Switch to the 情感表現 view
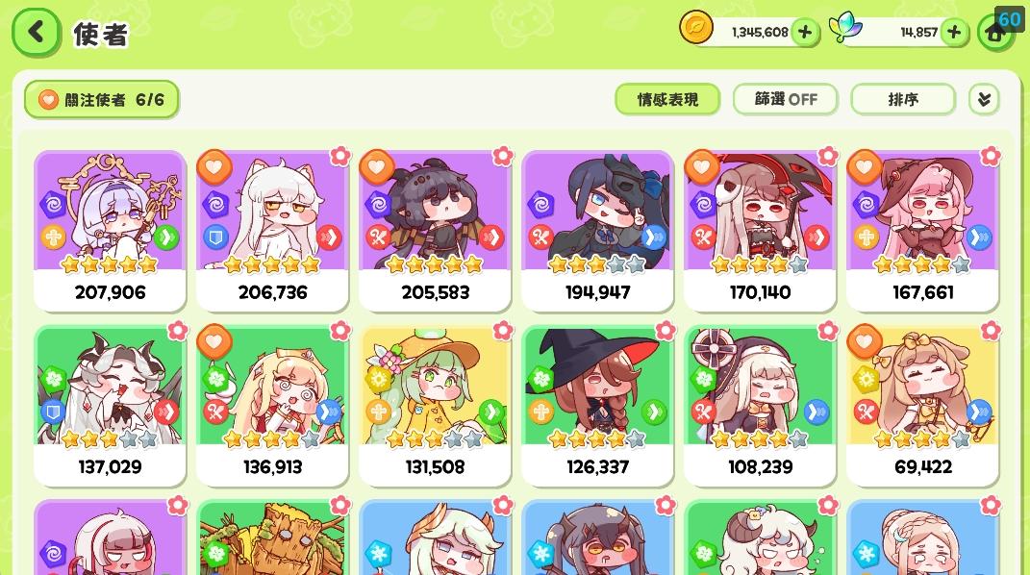Screen dimensions: 1030x575 pos(667,100)
